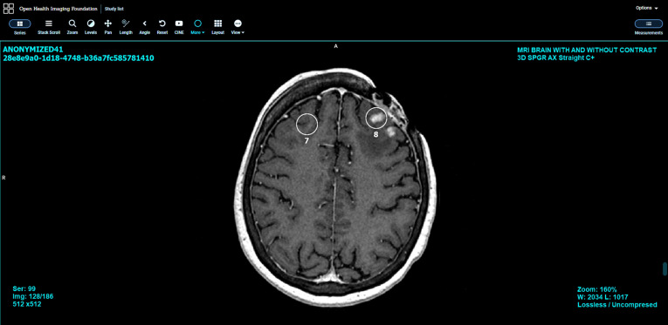The height and width of the screenshot is (325, 668).
Task: Go to the Study list
Action: pyautogui.click(x=114, y=9)
